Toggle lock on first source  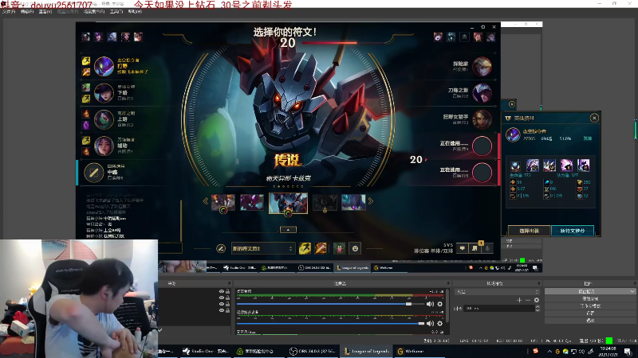click(228, 291)
